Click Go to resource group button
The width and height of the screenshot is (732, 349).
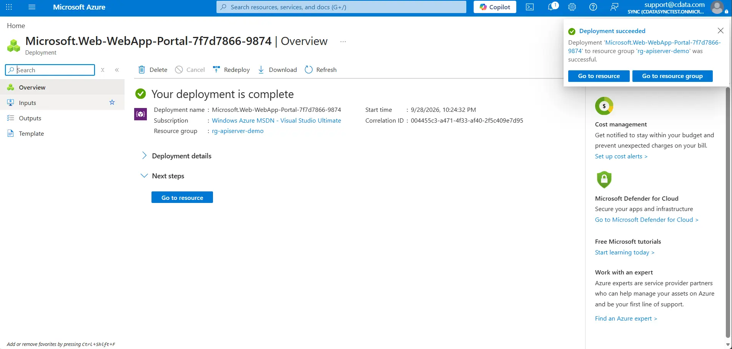[672, 76]
